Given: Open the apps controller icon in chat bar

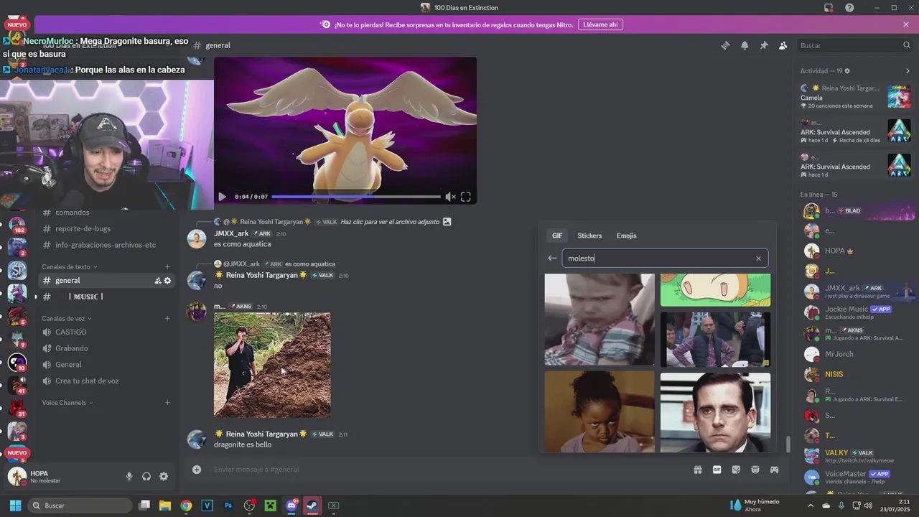Looking at the screenshot, I should (x=775, y=470).
